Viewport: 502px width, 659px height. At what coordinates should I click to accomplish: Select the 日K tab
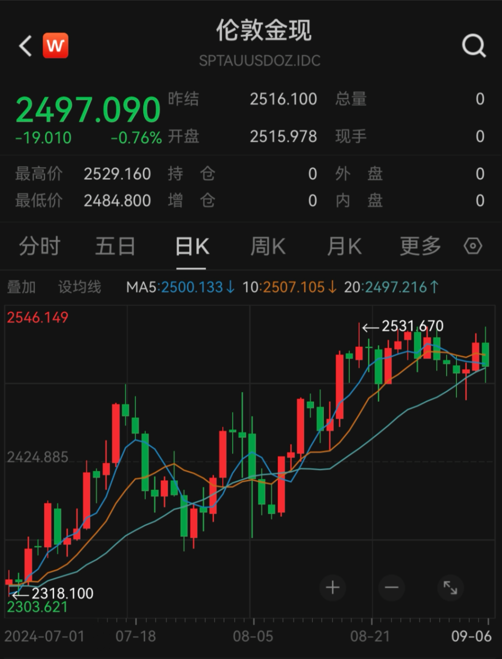[192, 246]
